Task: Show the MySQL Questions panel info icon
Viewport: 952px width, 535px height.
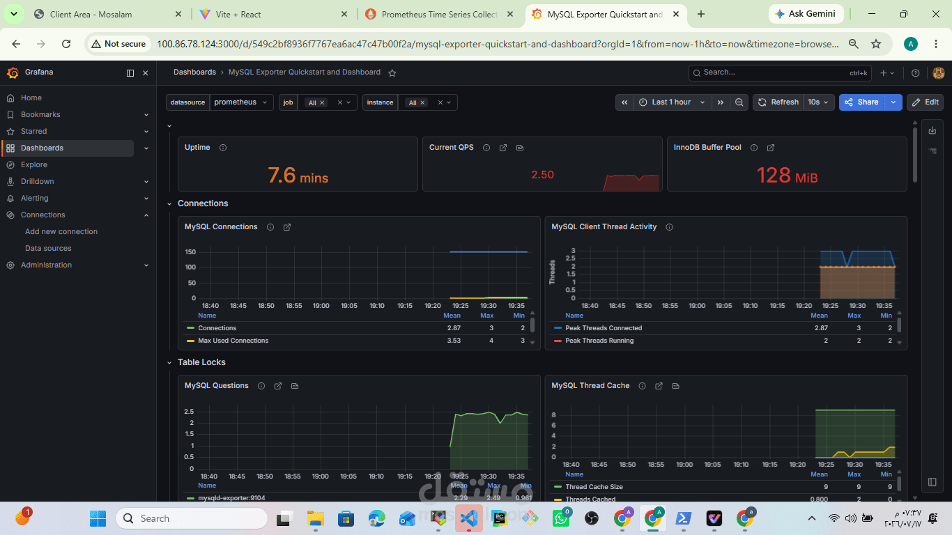Action: [x=261, y=386]
